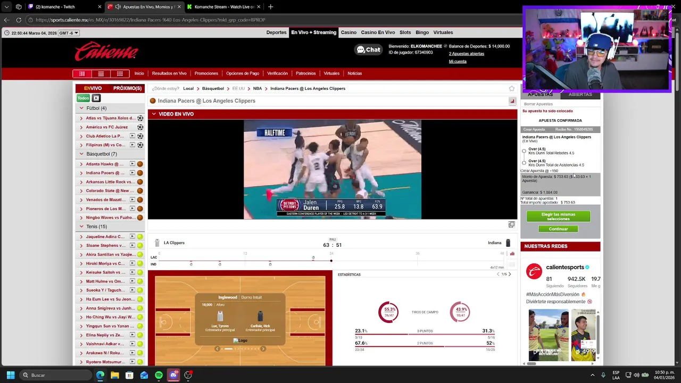Screen dimensions: 681x383
Task: Open the Casino top menu
Action: coord(348,32)
